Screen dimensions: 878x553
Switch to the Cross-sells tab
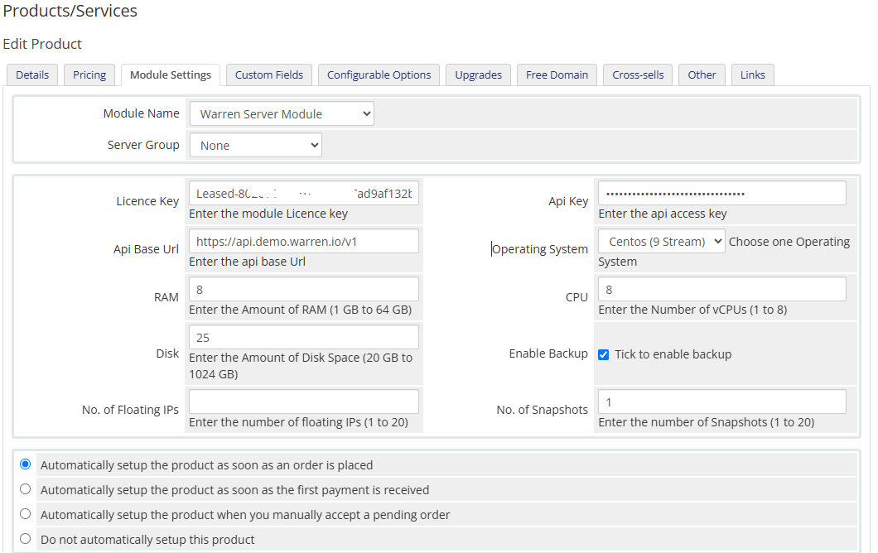638,75
